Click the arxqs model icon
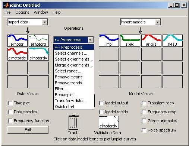Screen dimensions: 189x146 click(x=151, y=40)
